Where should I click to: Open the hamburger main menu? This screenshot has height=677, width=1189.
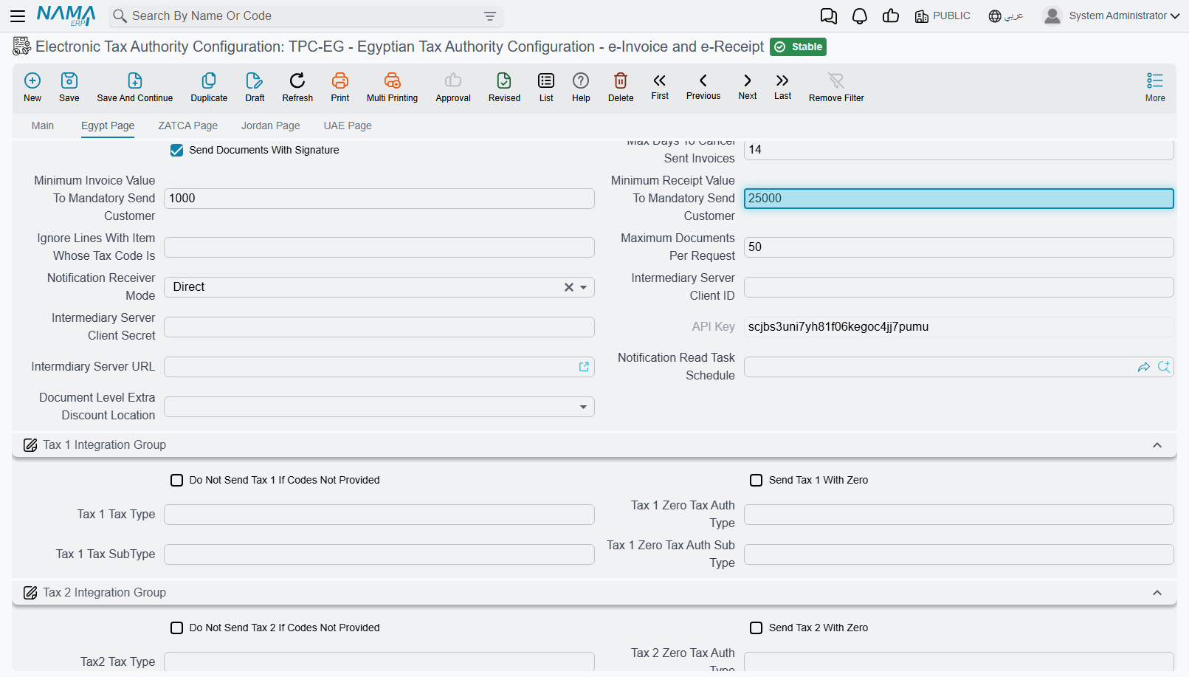coord(18,16)
